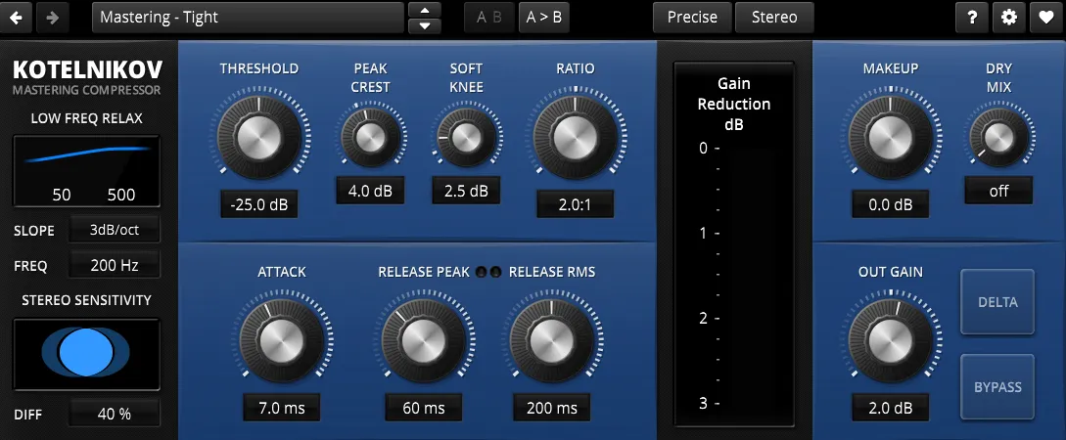Edit the Freq 200 Hz field
Viewport: 1066px width, 440px height.
point(115,266)
